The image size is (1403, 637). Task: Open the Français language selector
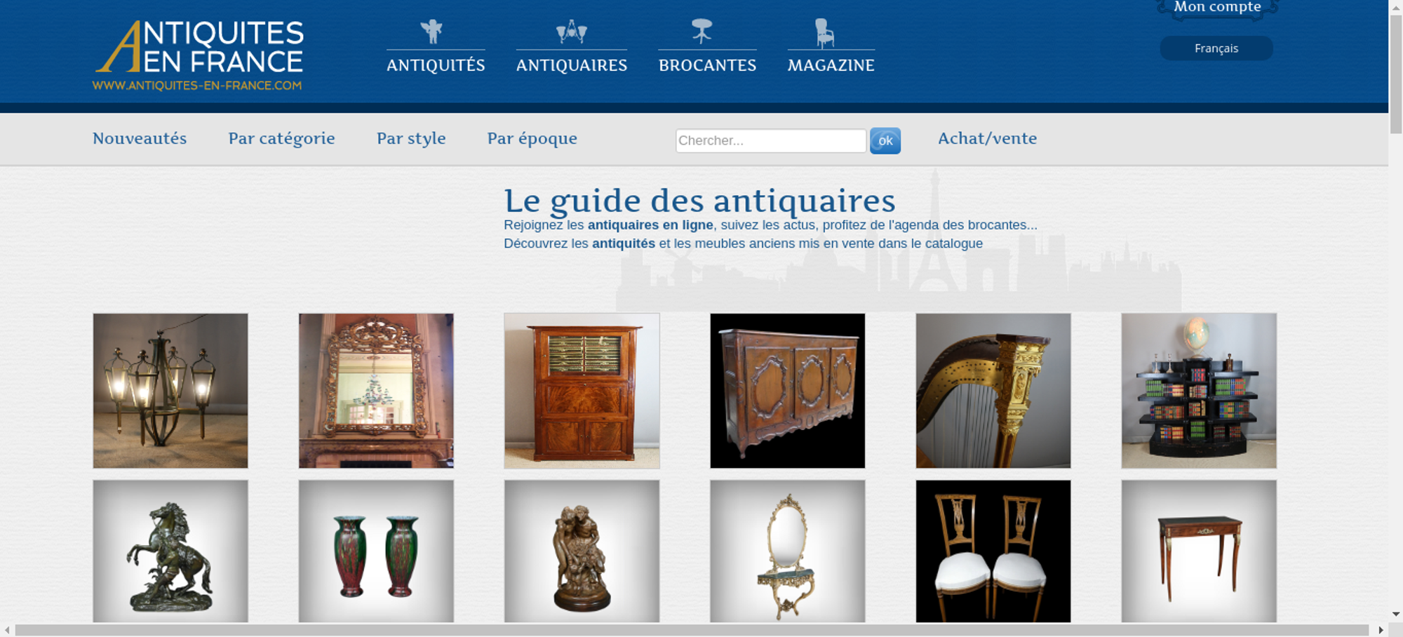tap(1216, 48)
